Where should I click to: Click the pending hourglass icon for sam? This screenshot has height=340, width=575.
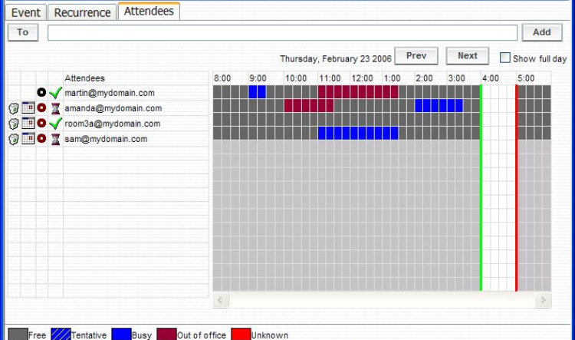(x=55, y=139)
